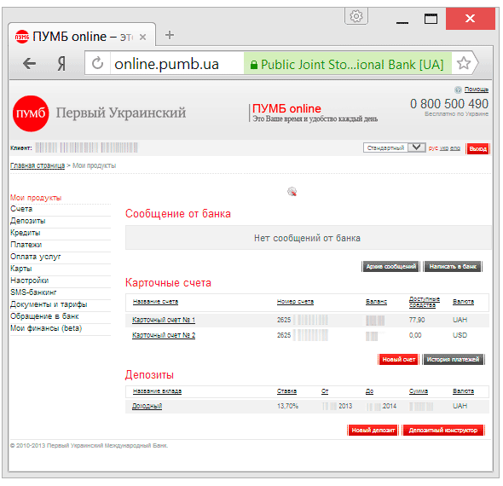Click the Нет сообщений от банка box
This screenshot has height=486, width=503.
[308, 238]
